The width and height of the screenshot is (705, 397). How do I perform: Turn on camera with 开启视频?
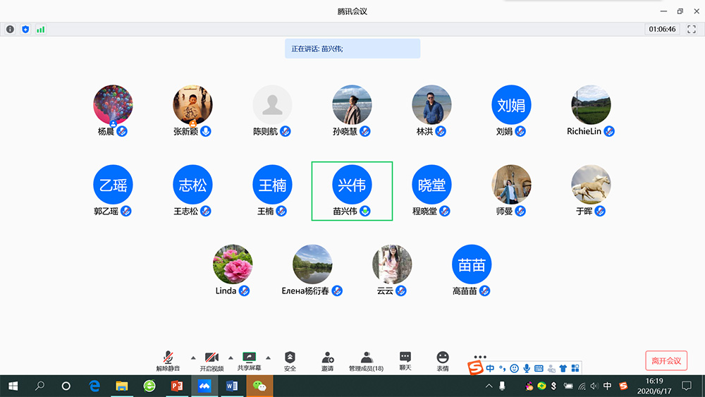click(211, 361)
